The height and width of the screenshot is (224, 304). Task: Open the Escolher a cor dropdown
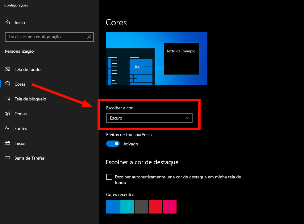(149, 118)
